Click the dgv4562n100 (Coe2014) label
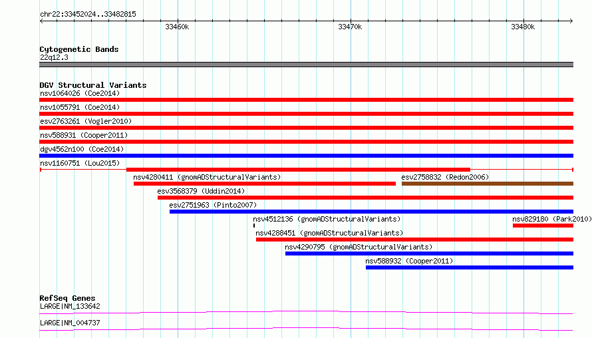592x338 pixels. [82, 149]
